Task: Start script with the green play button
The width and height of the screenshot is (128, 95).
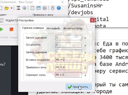Action: pyautogui.click(x=1, y=29)
